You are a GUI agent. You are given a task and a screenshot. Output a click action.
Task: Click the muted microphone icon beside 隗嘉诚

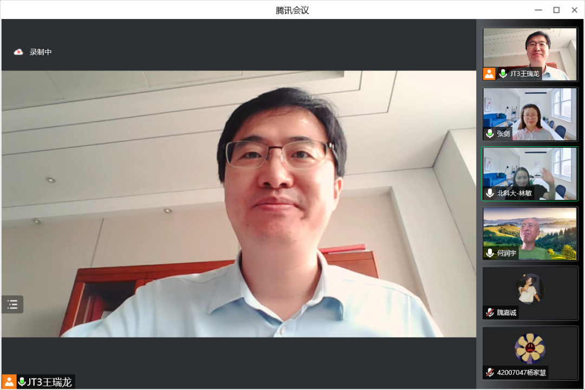(x=490, y=313)
